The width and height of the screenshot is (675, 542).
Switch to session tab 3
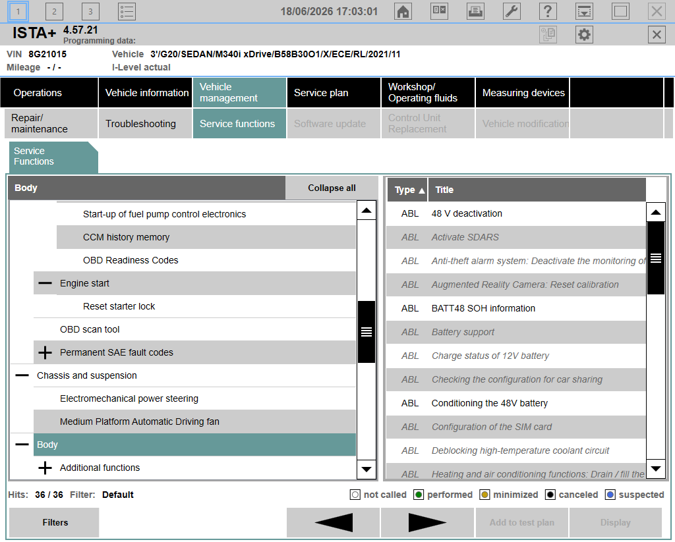pos(90,11)
